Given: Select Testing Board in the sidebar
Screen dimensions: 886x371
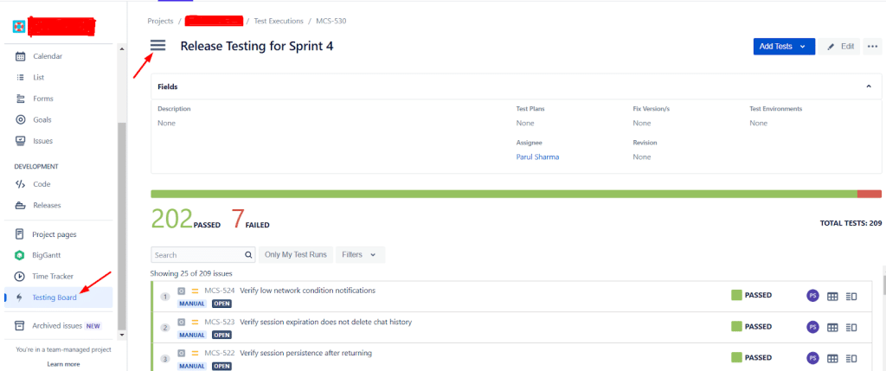Looking at the screenshot, I should pos(59,297).
